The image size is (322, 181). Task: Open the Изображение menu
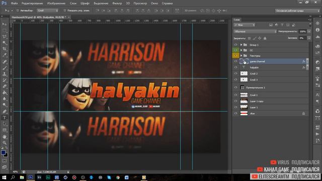56,4
